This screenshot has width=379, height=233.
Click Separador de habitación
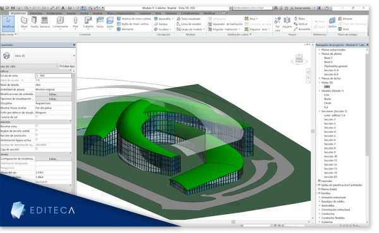click(x=225, y=24)
